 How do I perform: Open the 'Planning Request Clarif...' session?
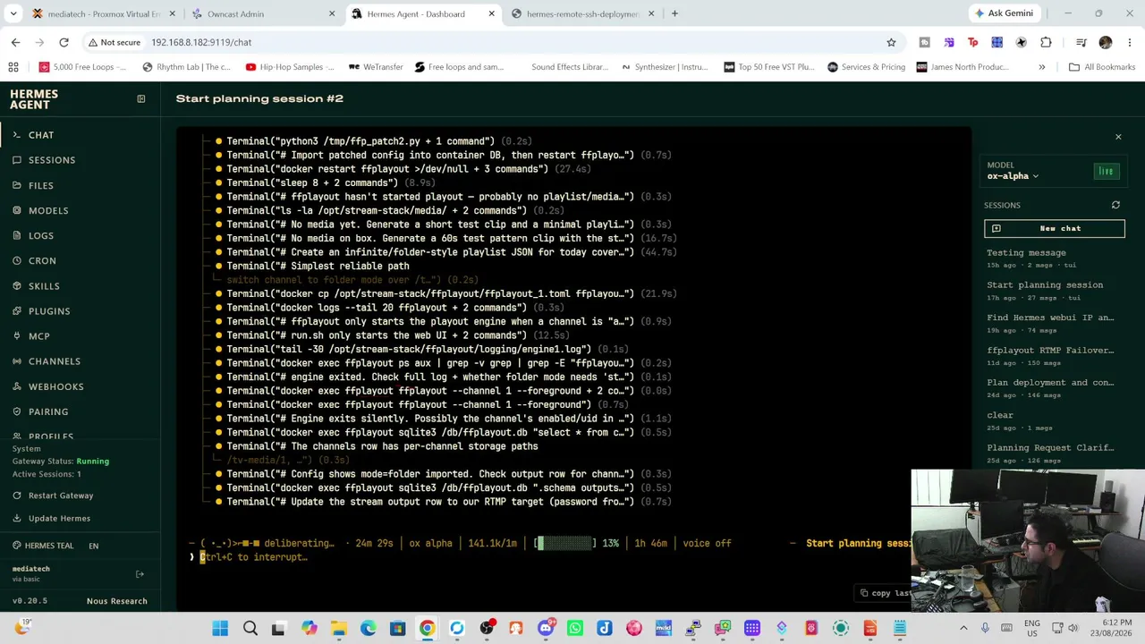point(1055,453)
